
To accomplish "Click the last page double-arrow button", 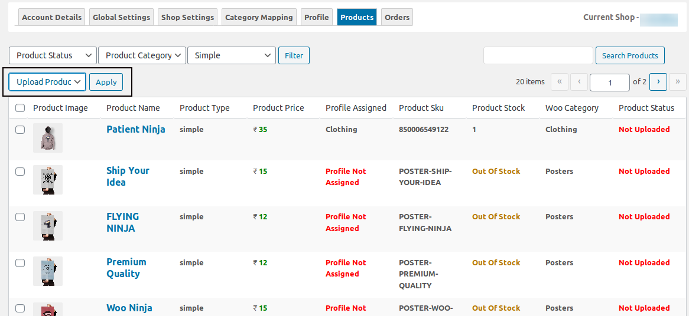I will [x=678, y=81].
